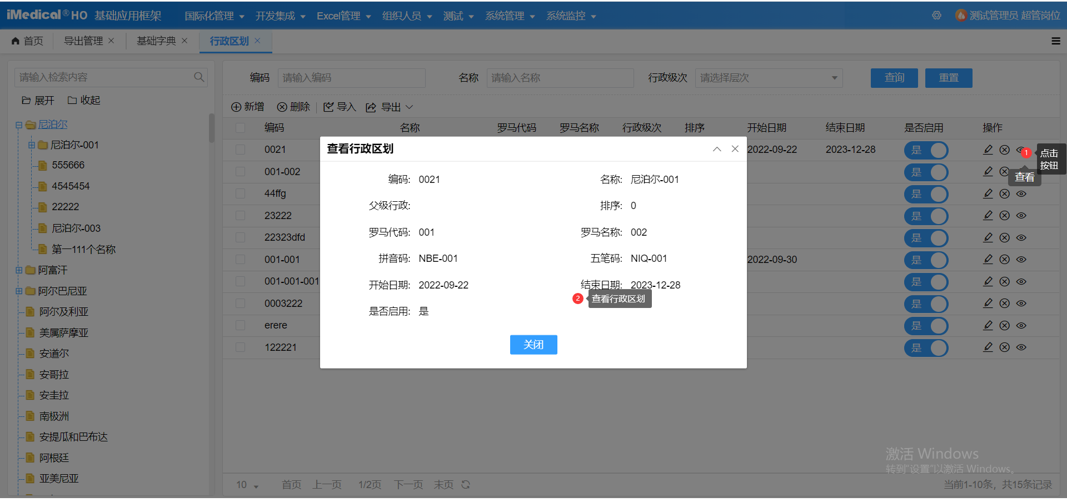Check the row checkbox next to 0003222
The image size is (1067, 502).
pos(240,303)
